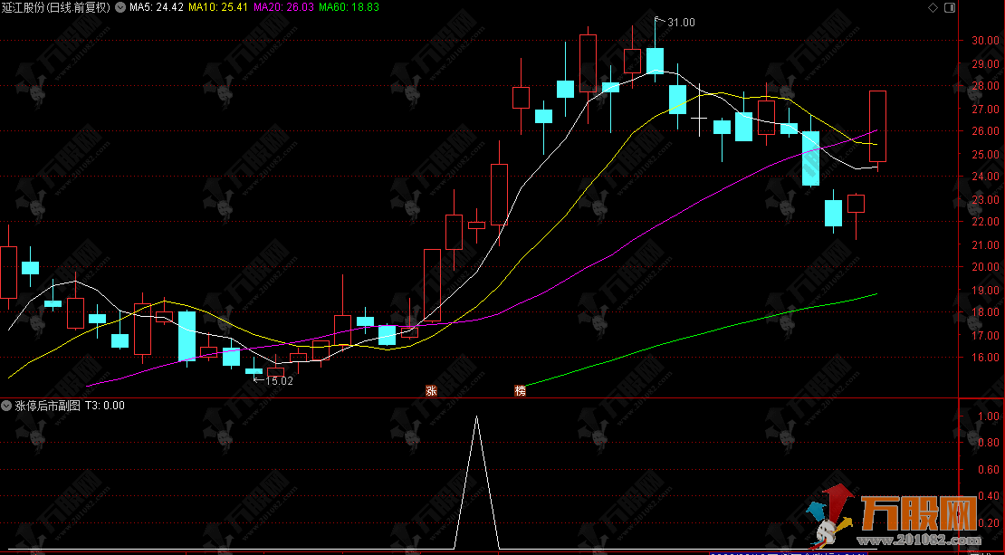
Task: Open the dropdown beside 延江股份 chart title
Action: point(120,7)
